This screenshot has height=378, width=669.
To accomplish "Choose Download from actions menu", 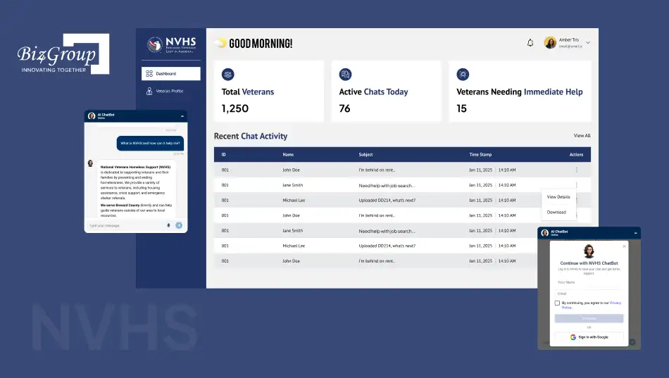I will (x=556, y=212).
